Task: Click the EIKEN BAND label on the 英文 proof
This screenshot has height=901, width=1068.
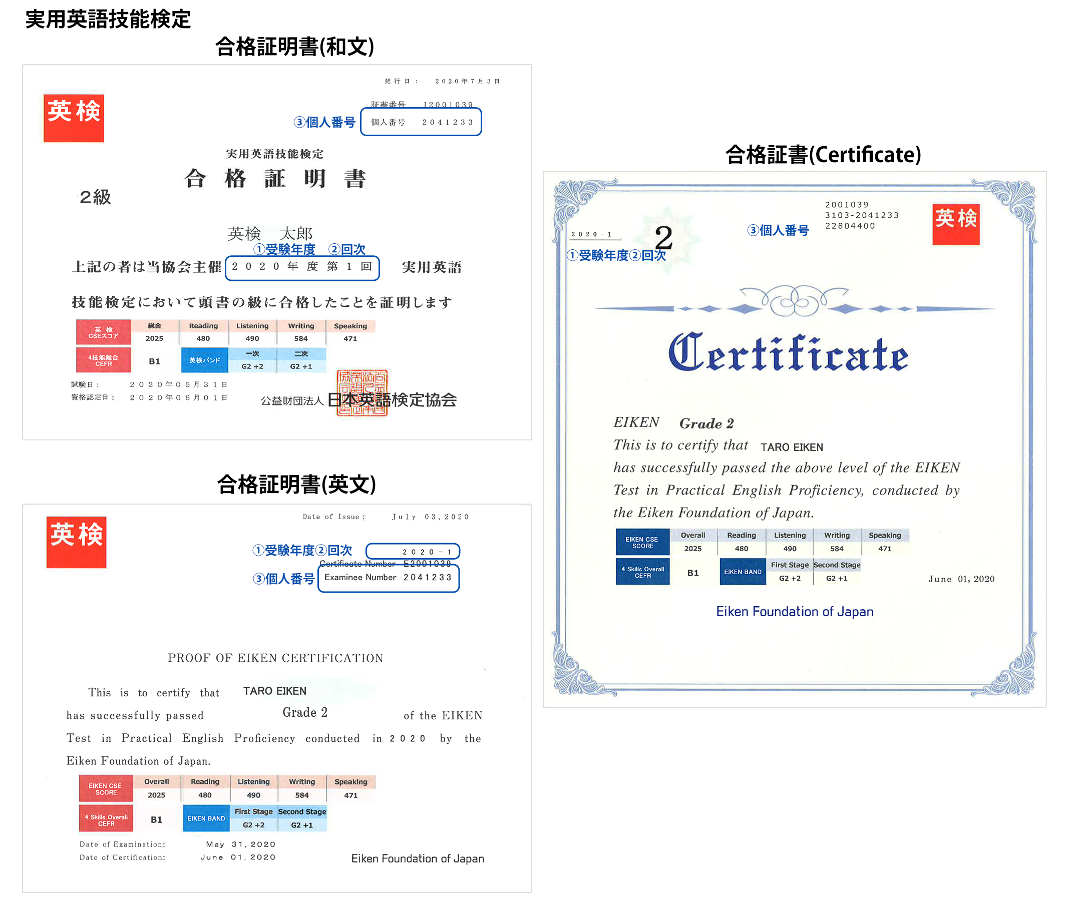Action: tap(206, 819)
